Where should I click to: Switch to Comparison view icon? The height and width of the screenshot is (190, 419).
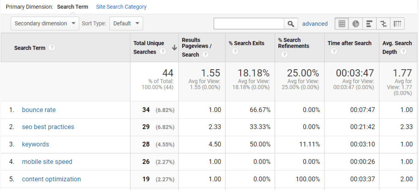pyautogui.click(x=383, y=24)
